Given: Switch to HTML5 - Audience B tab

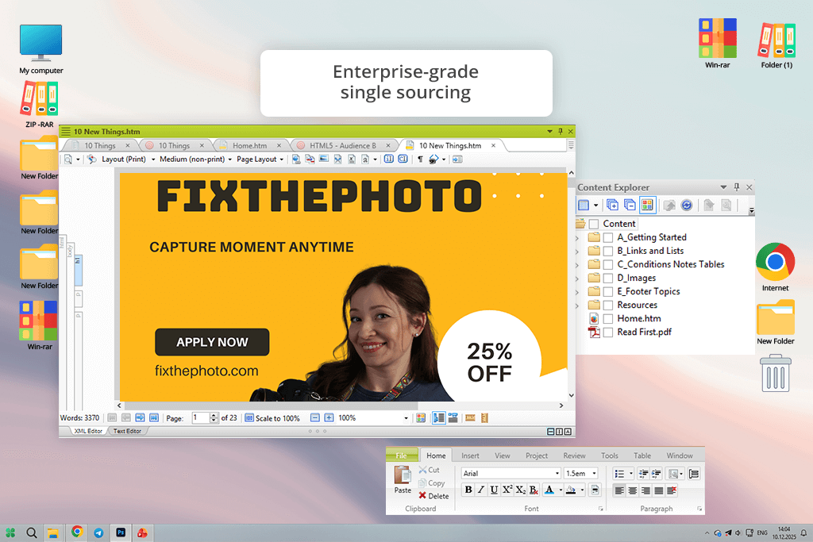Looking at the screenshot, I should coord(343,145).
